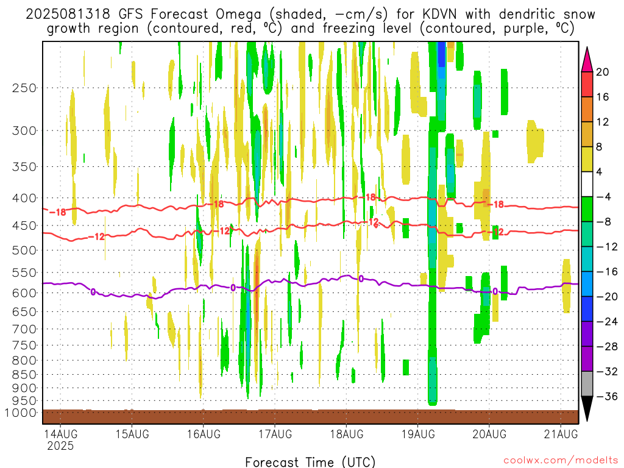Click colorbar value label -16

tap(607, 271)
